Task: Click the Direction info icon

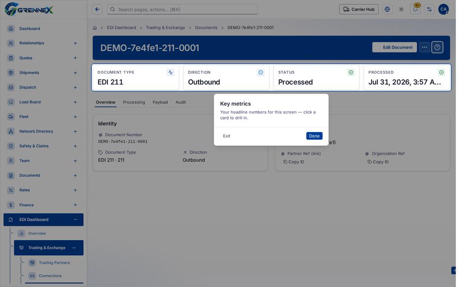Action: point(261,72)
